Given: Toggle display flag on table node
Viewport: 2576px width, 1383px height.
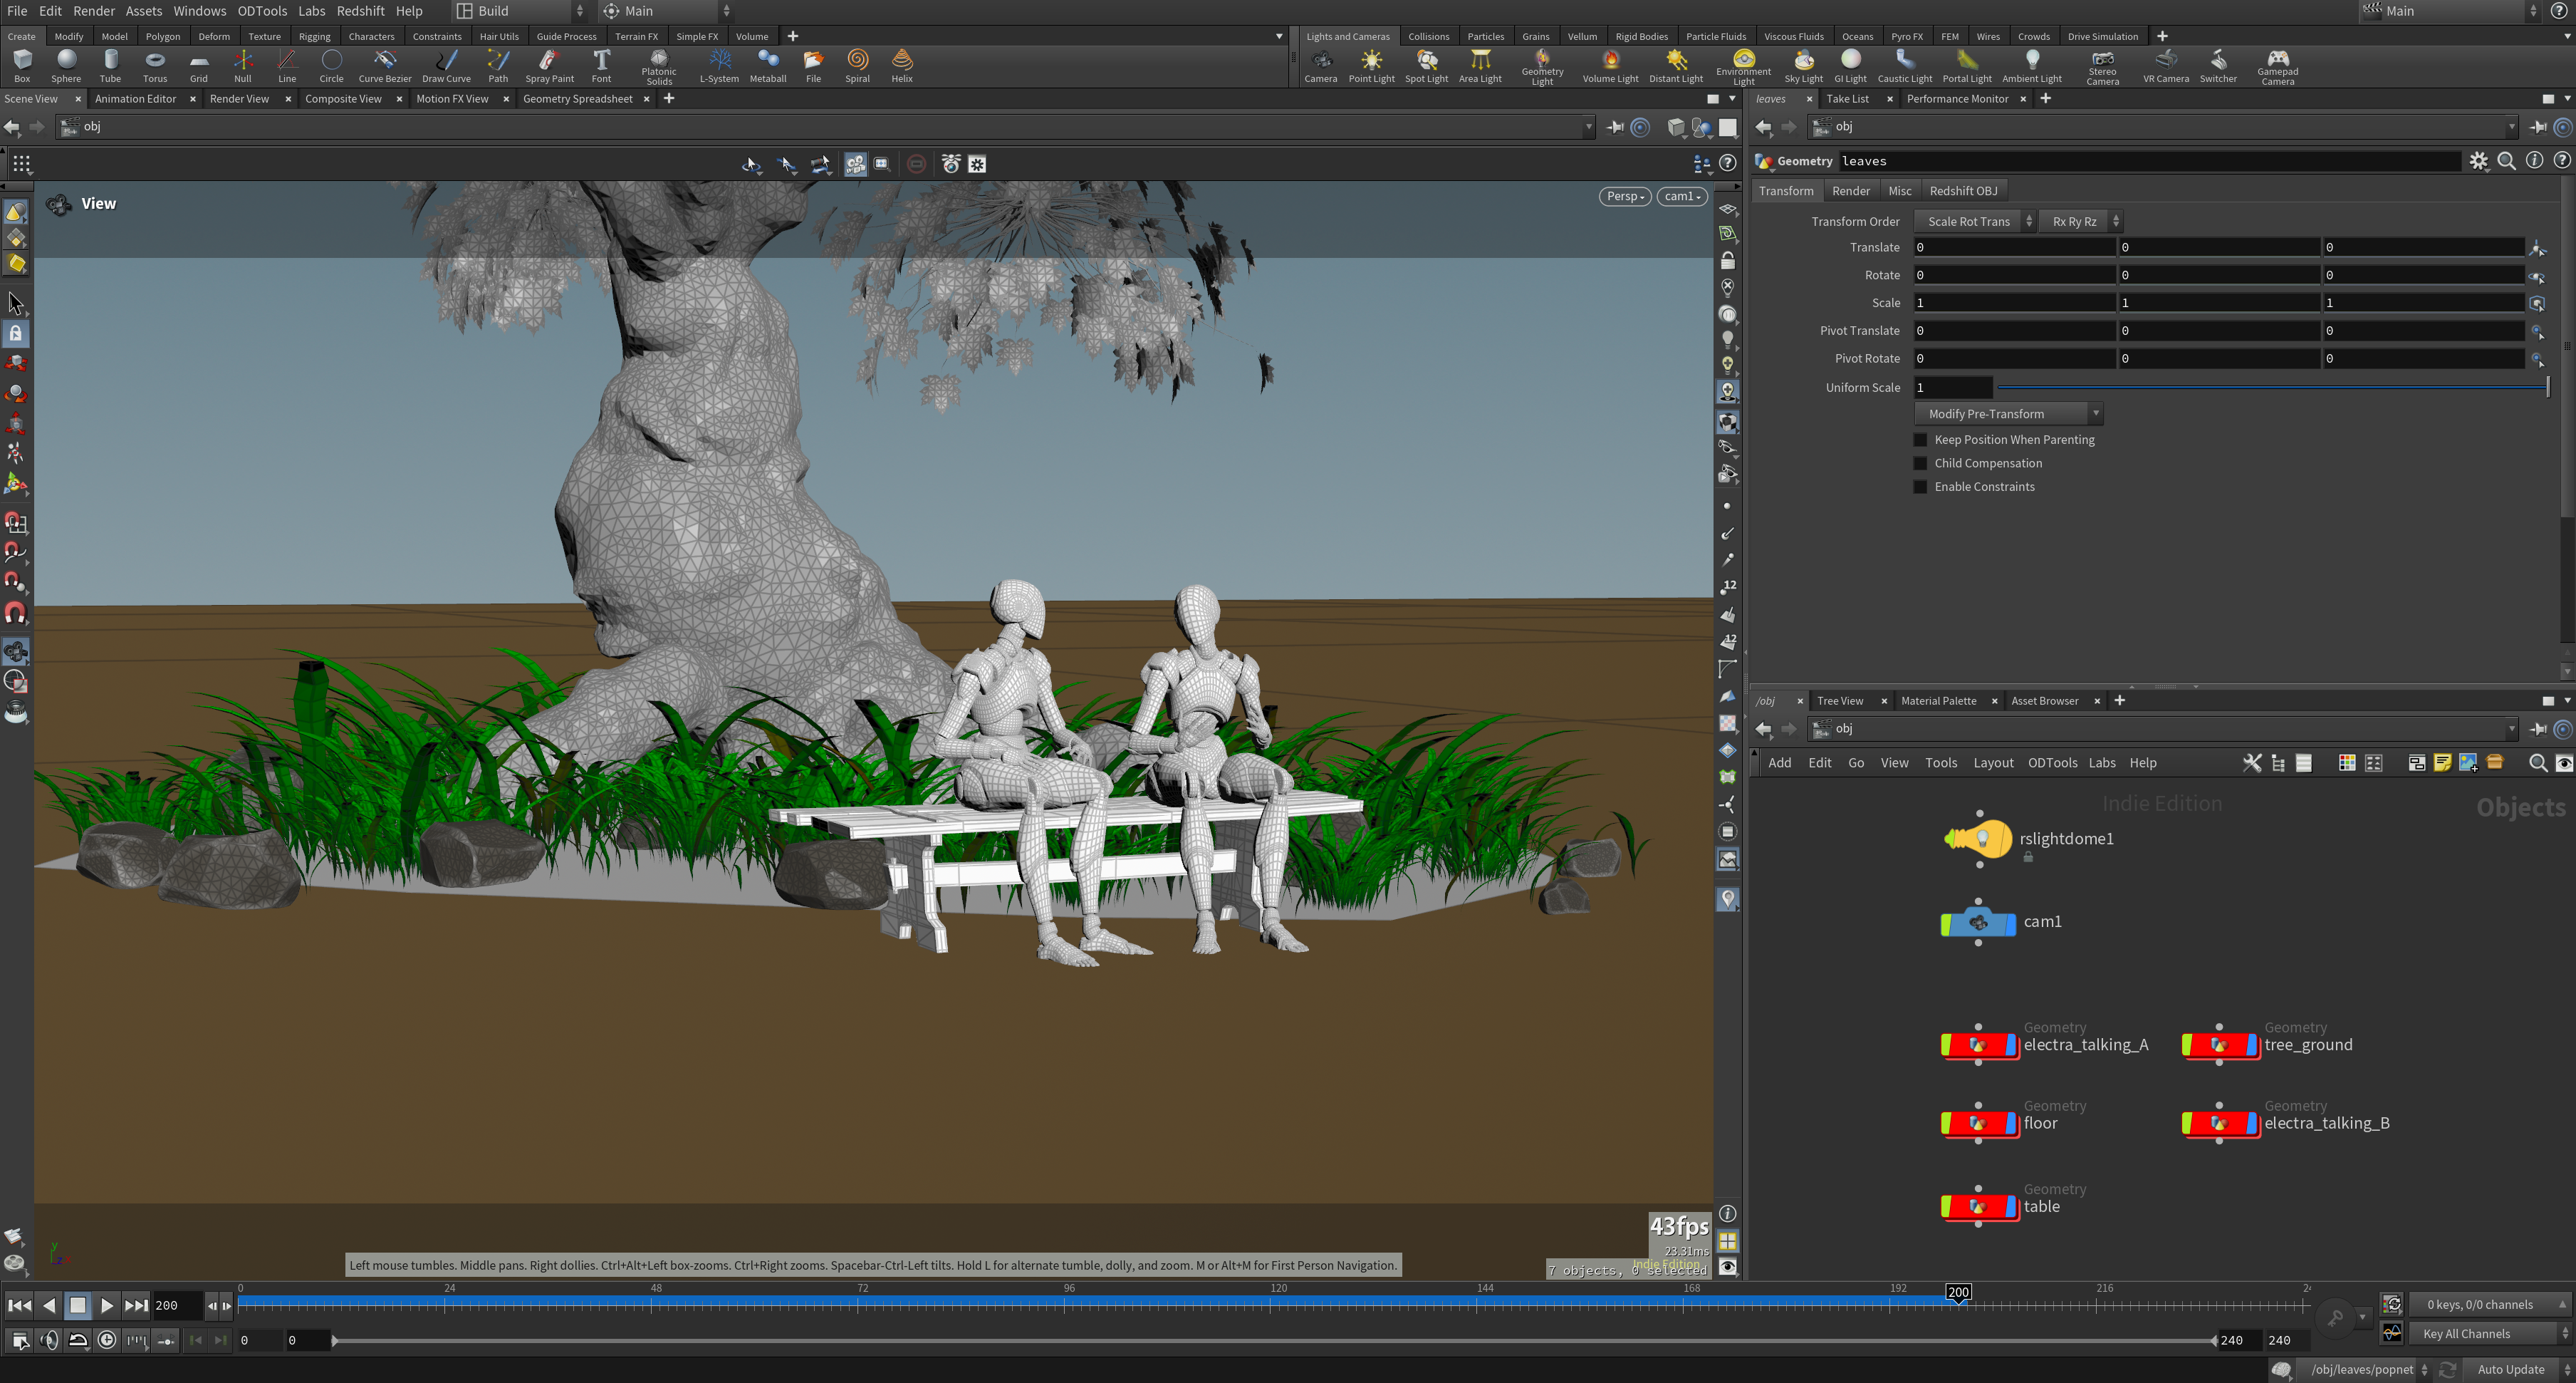Looking at the screenshot, I should [x=2011, y=1207].
